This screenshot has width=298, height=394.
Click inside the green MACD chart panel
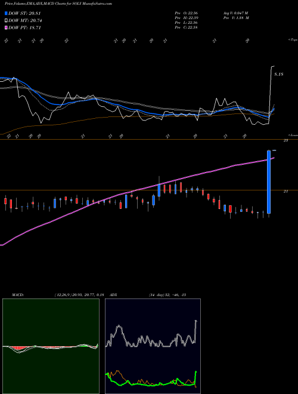[x=51, y=346]
